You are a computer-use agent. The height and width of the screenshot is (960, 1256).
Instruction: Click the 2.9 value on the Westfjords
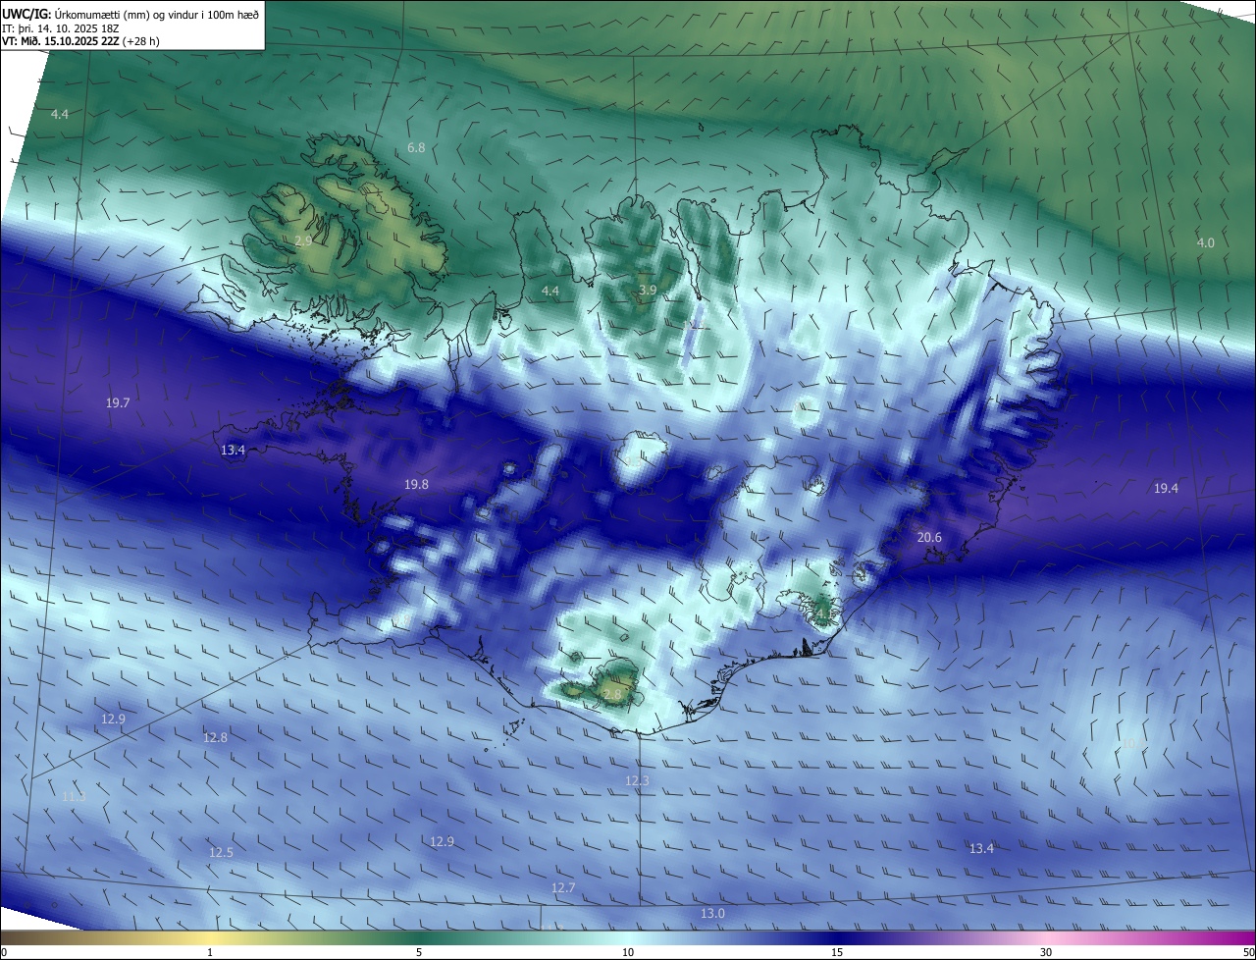pos(303,240)
